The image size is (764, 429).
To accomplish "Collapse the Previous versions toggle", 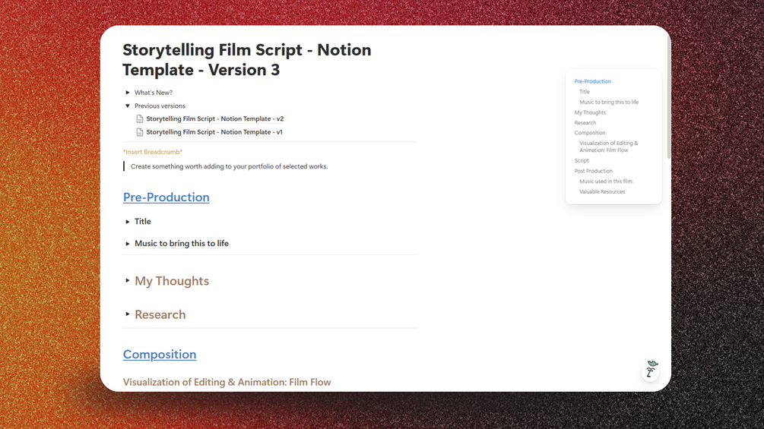I will point(128,106).
